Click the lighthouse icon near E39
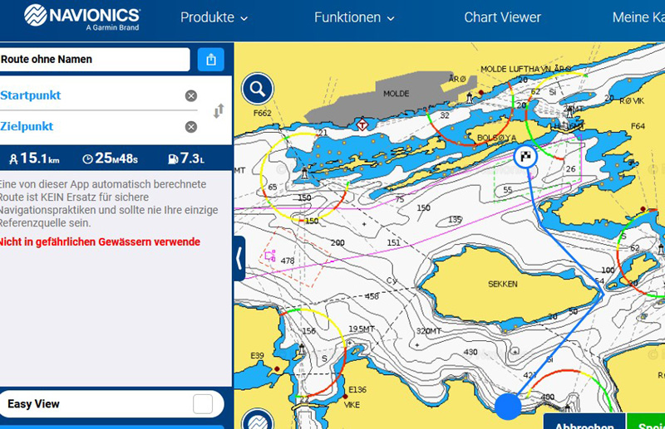 (302, 350)
